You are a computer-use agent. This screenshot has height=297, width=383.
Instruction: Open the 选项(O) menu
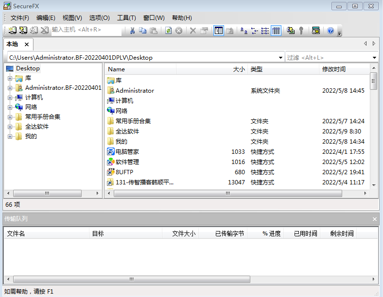click(x=99, y=18)
